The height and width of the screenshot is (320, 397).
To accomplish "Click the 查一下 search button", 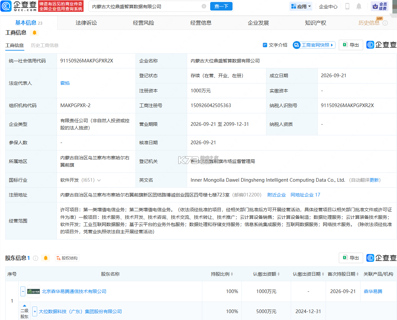I will pos(221,6).
